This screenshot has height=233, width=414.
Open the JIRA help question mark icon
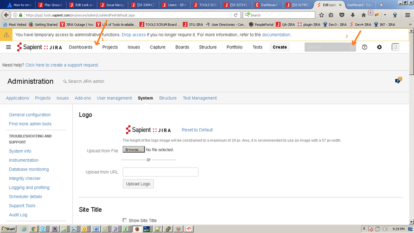coord(365,47)
